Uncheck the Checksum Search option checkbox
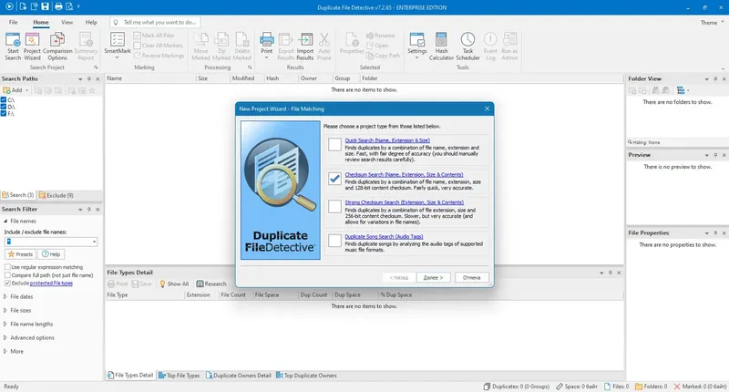This screenshot has width=729, height=392. pos(334,179)
